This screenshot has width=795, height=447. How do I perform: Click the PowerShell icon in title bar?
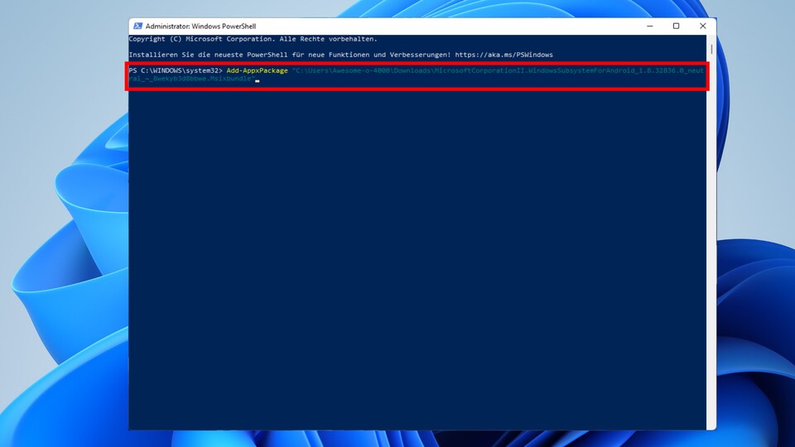point(137,26)
